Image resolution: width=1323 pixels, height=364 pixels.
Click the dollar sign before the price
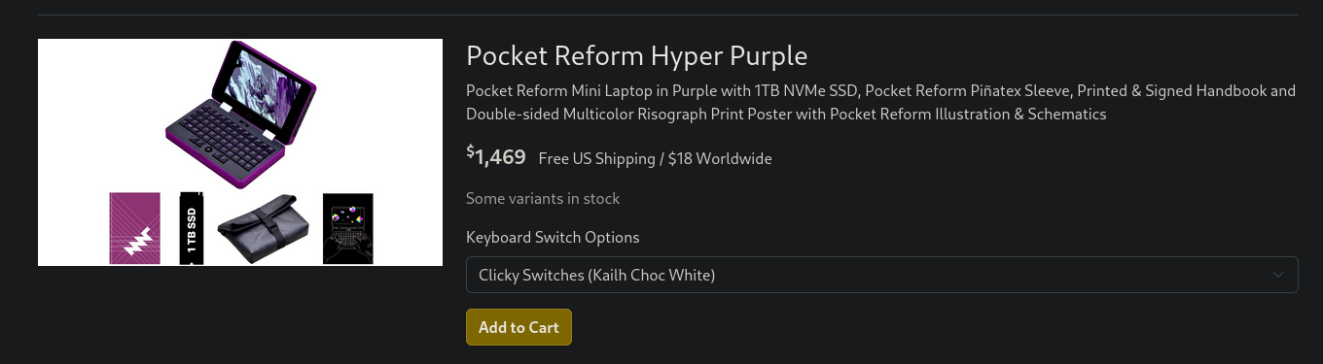point(470,151)
